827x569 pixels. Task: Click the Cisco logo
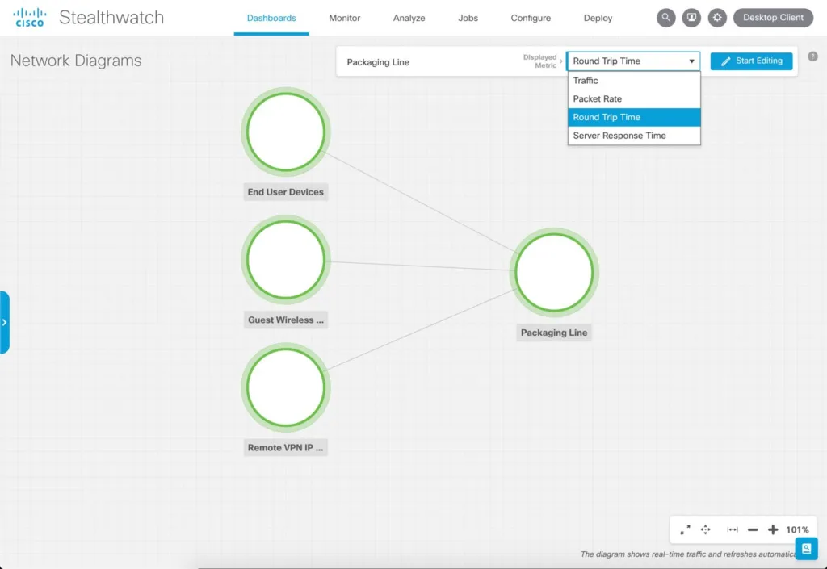(x=30, y=18)
